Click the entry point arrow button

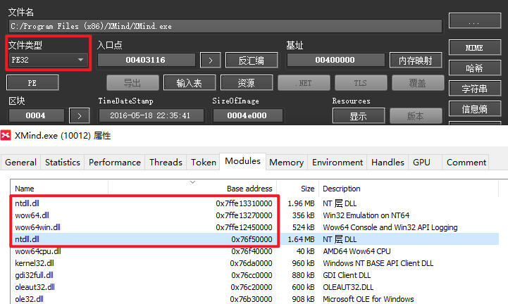[210, 61]
